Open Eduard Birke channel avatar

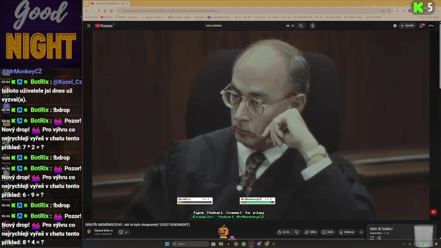[89, 232]
